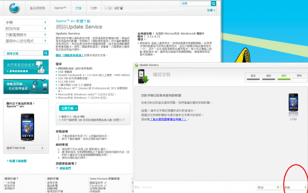This screenshot has height=193, width=308.
Task: Open the 傳輸通訊錄 contacts transfer banner
Action: click(x=26, y=87)
